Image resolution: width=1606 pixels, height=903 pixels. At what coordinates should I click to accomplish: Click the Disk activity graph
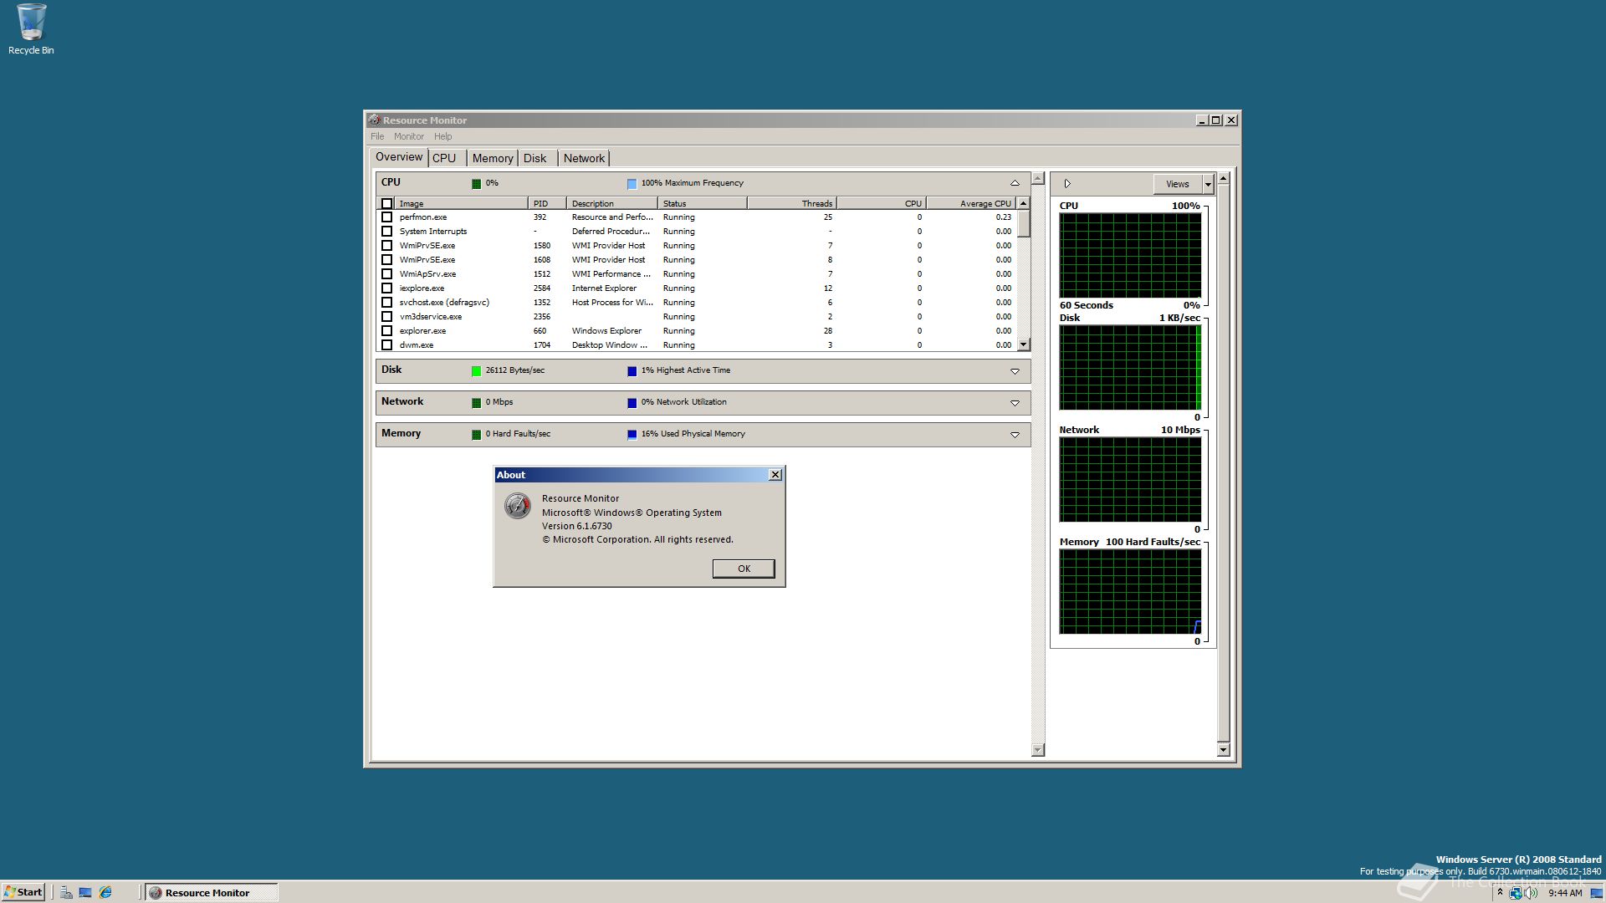point(1130,368)
